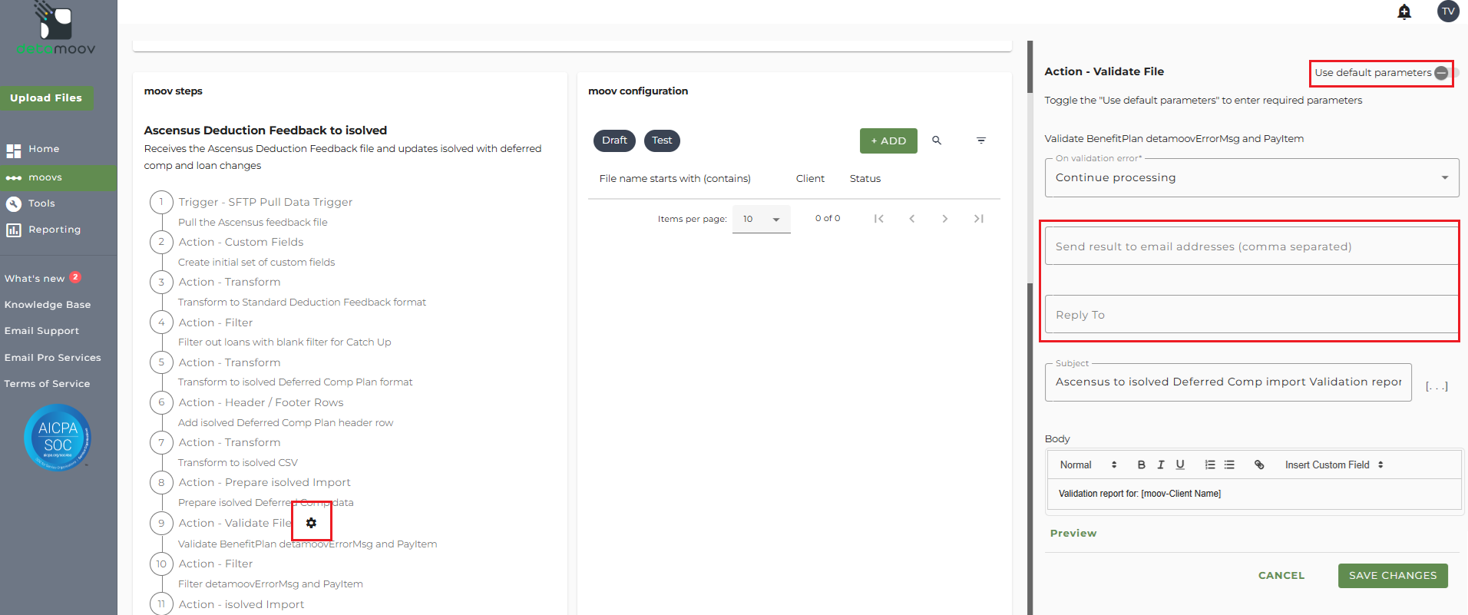Open the Email Support link
This screenshot has height=615, width=1468.
coord(41,331)
